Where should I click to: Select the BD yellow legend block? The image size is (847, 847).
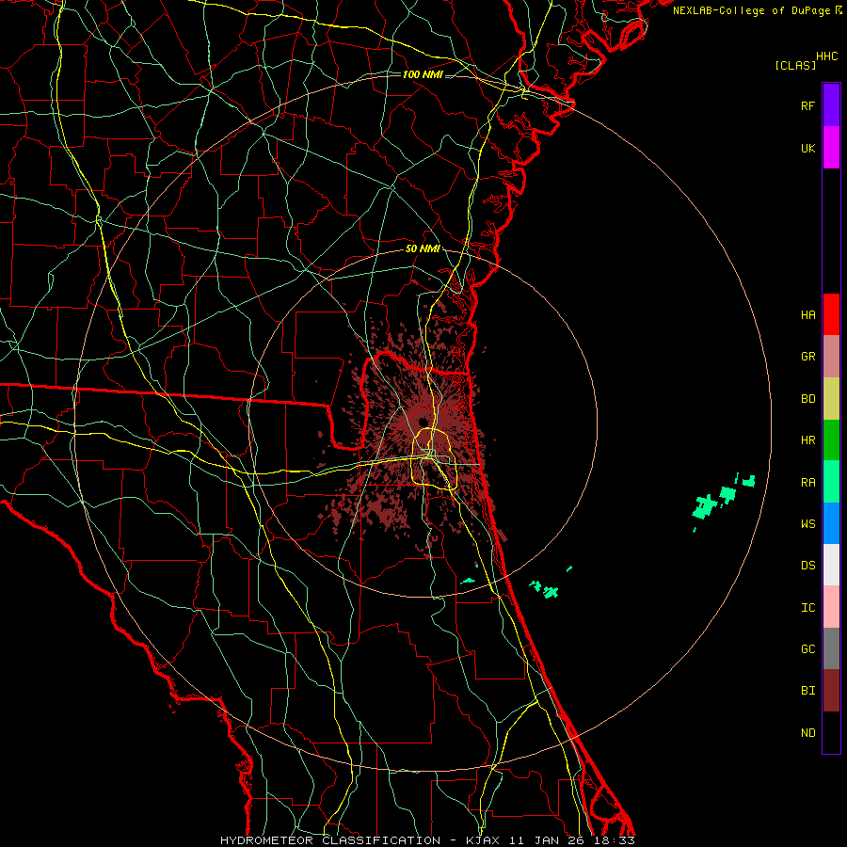pos(831,399)
